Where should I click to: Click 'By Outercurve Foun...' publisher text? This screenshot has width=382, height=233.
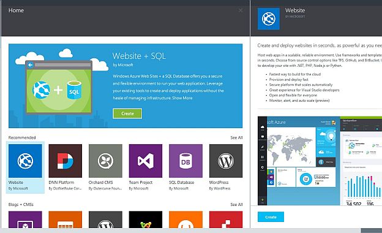pos(105,188)
